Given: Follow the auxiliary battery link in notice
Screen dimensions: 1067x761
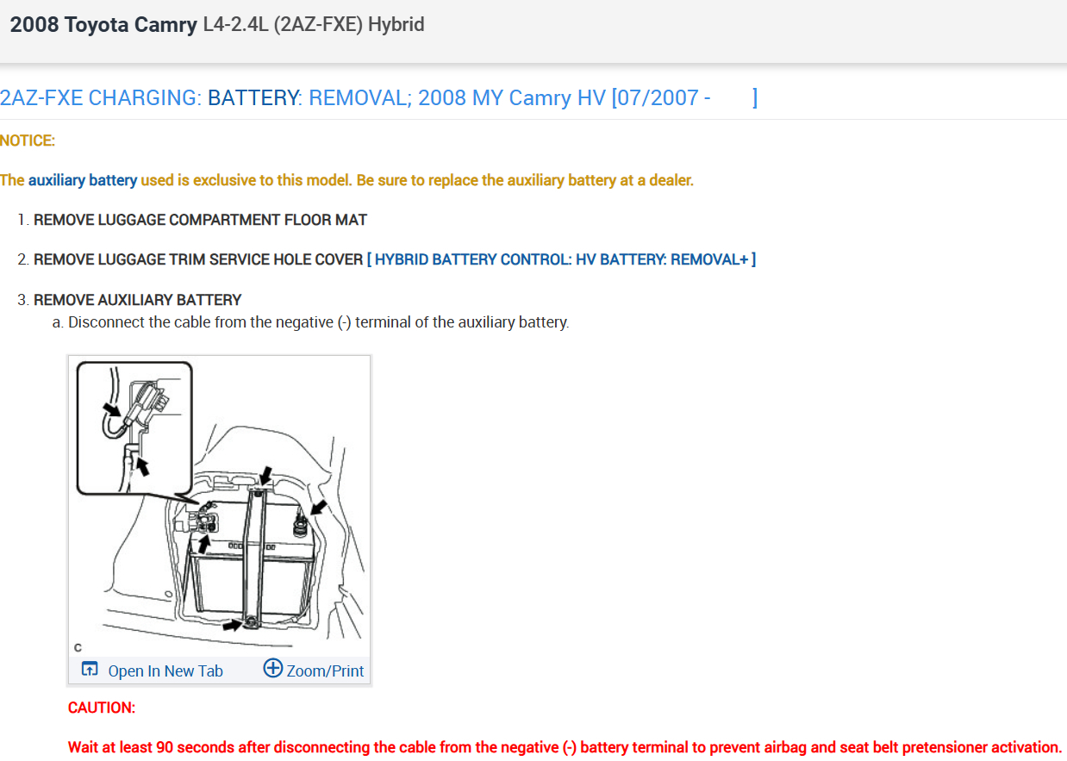Looking at the screenshot, I should (x=83, y=180).
